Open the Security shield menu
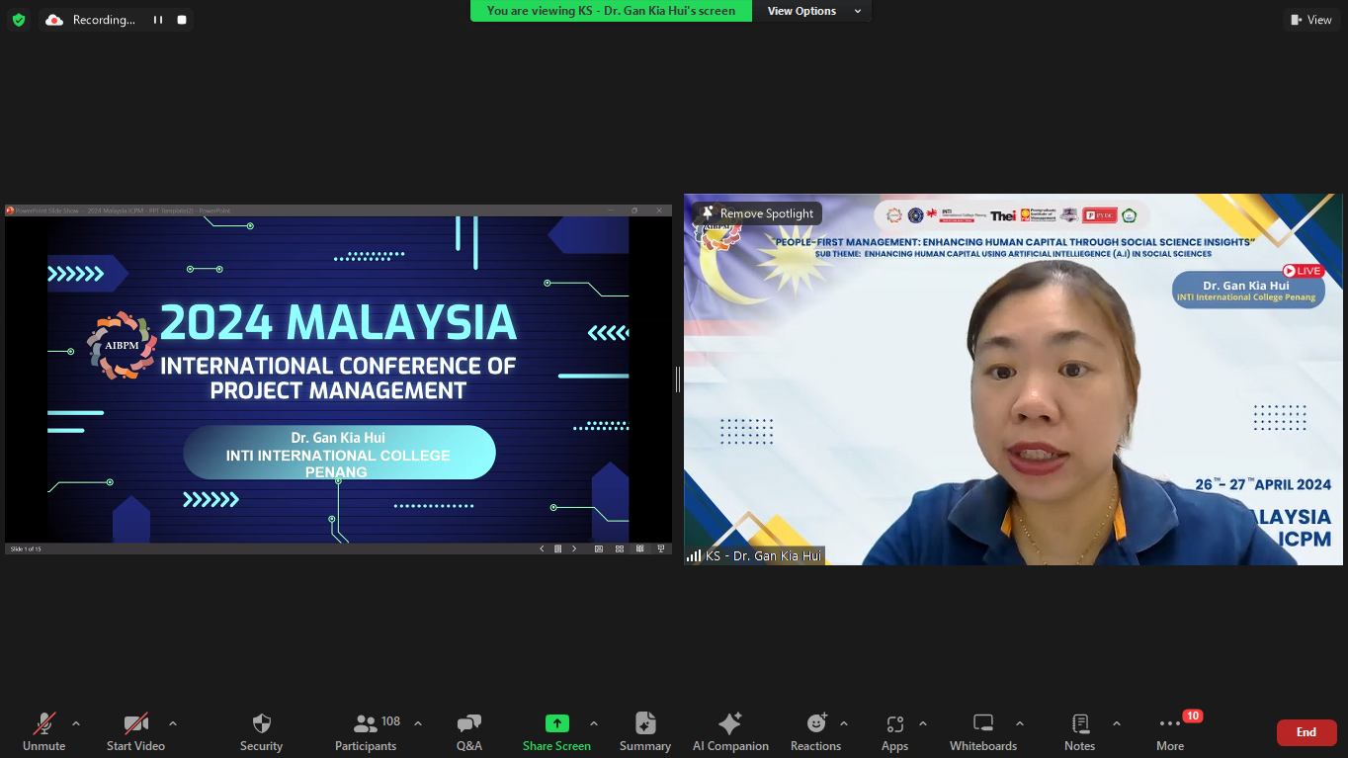1348x758 pixels. (261, 732)
